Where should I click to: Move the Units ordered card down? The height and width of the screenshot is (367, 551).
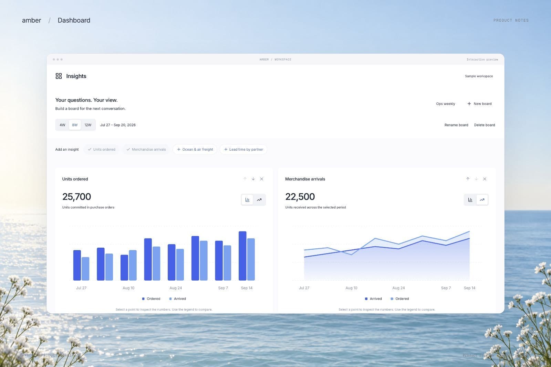(253, 179)
